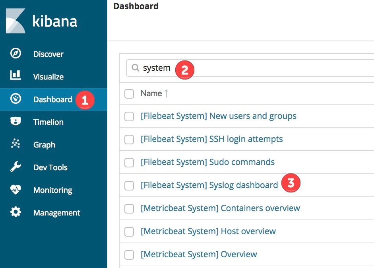Click the Graph nodes icon
This screenshot has width=374, height=268.
[16, 144]
